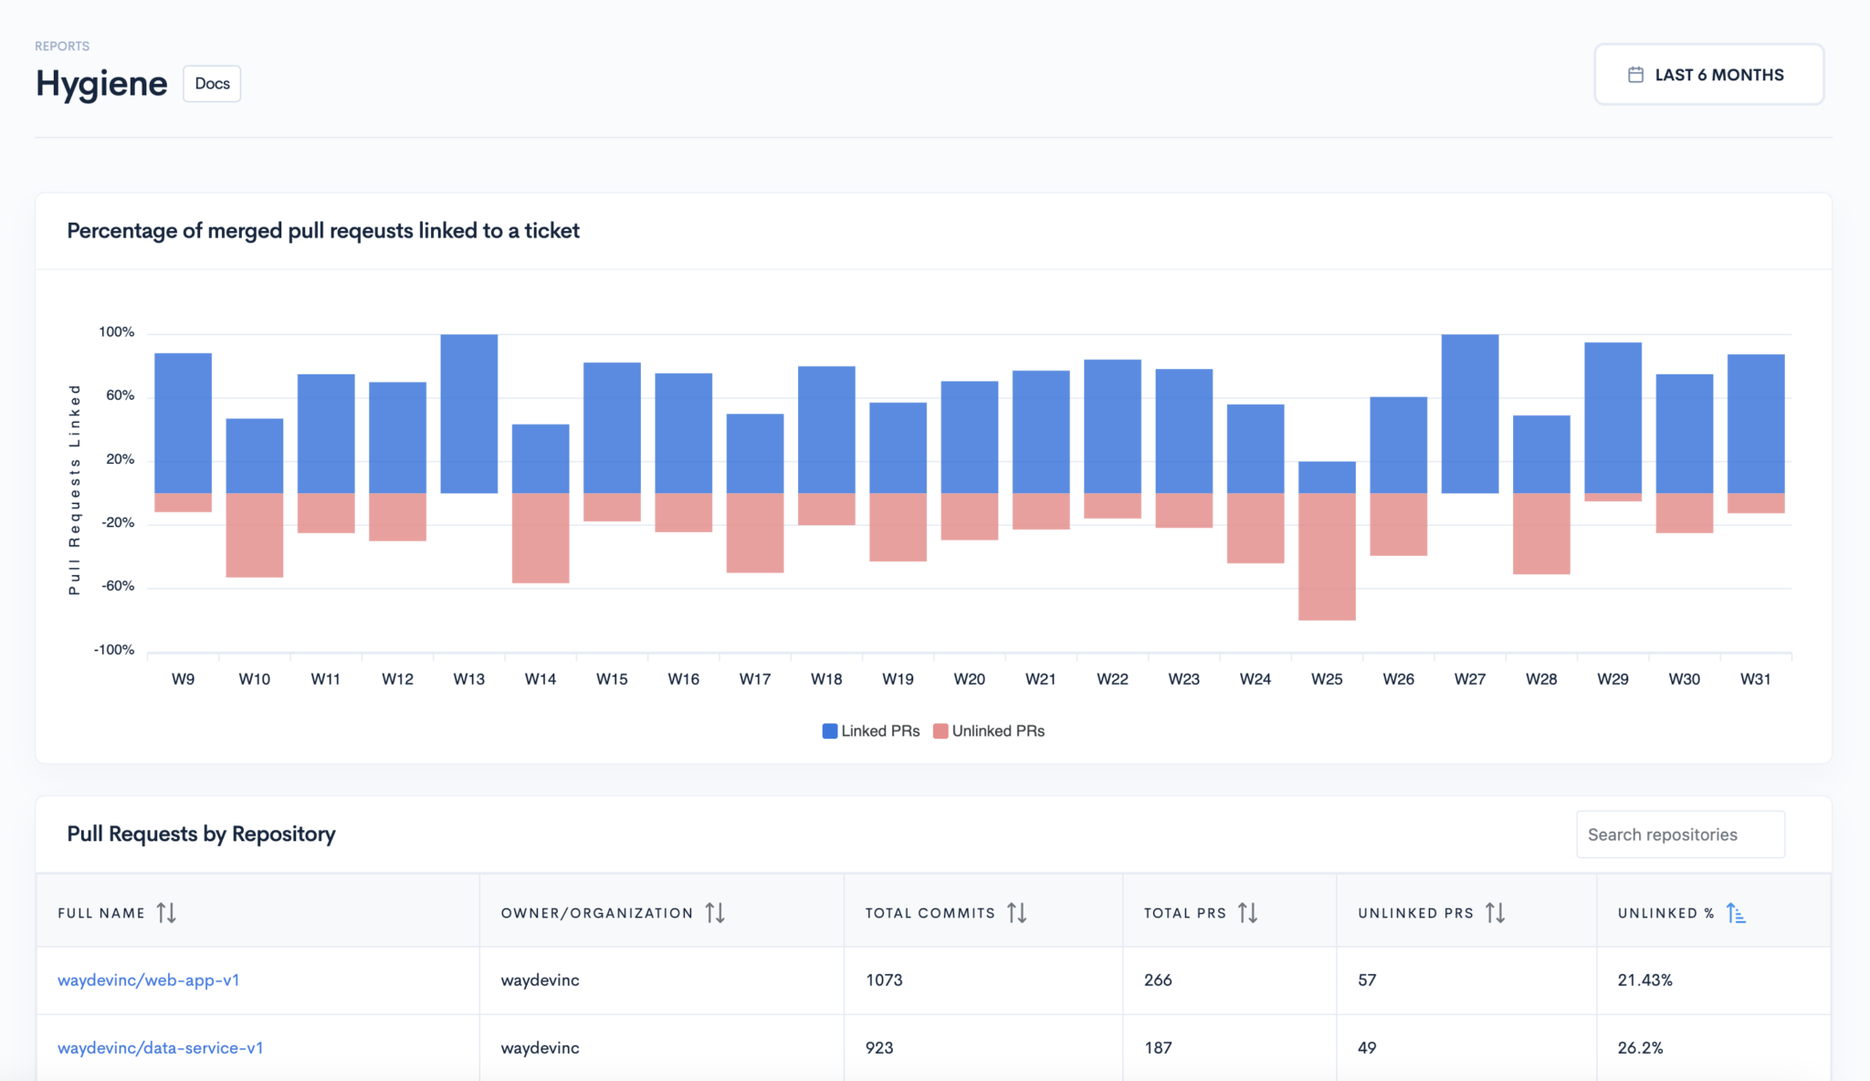This screenshot has height=1081, width=1870.
Task: Open the waydevinc/web-app-v1 repository link
Action: (149, 980)
